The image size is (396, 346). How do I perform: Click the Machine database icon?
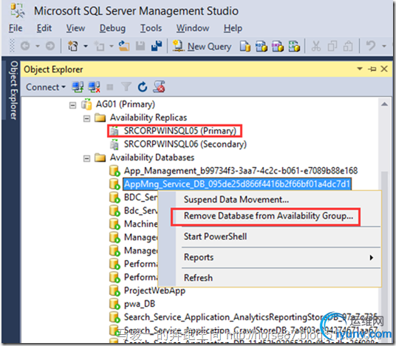point(115,224)
